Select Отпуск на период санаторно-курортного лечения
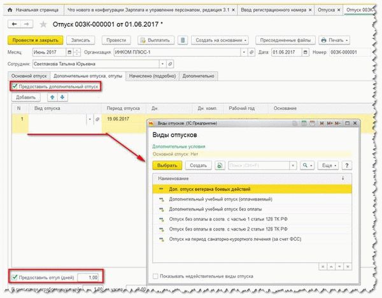382x298 pixels. (x=252, y=239)
